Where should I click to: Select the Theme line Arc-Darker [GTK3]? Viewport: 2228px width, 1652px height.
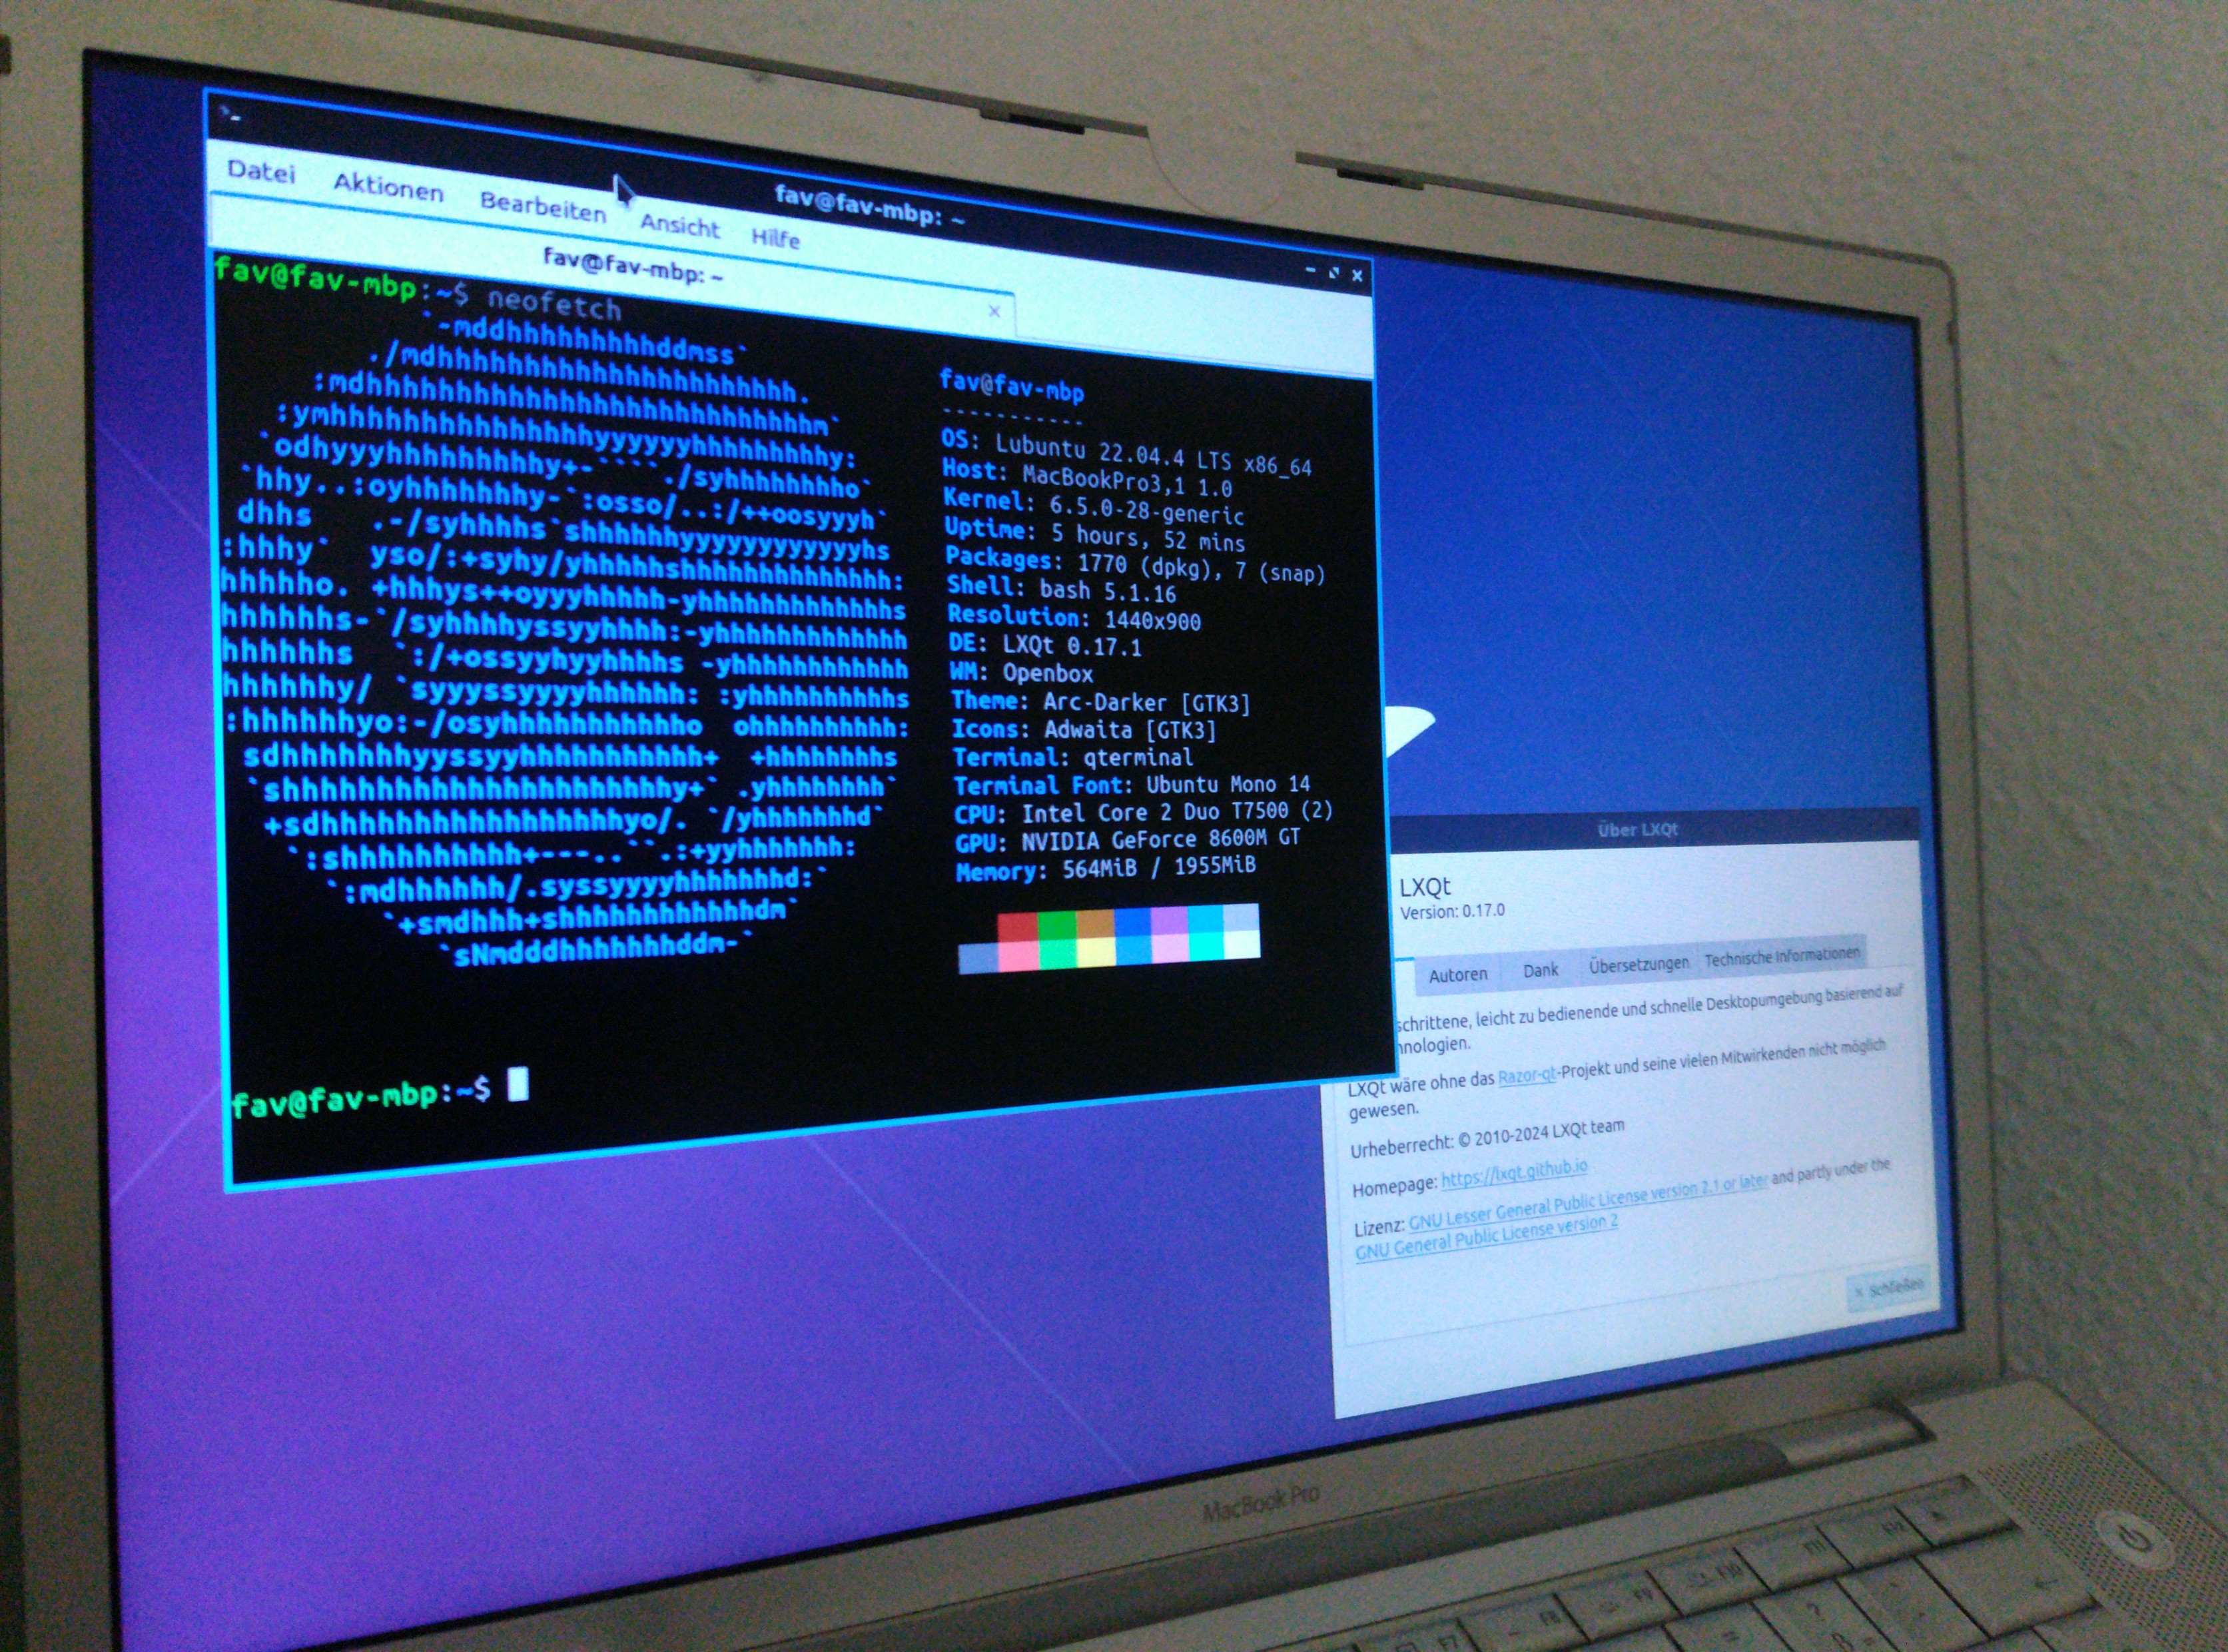click(1100, 702)
